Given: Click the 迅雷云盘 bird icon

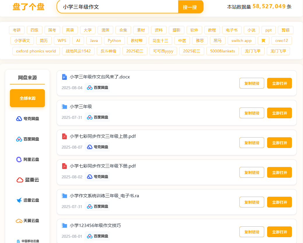Looking at the screenshot, I should tap(19, 200).
